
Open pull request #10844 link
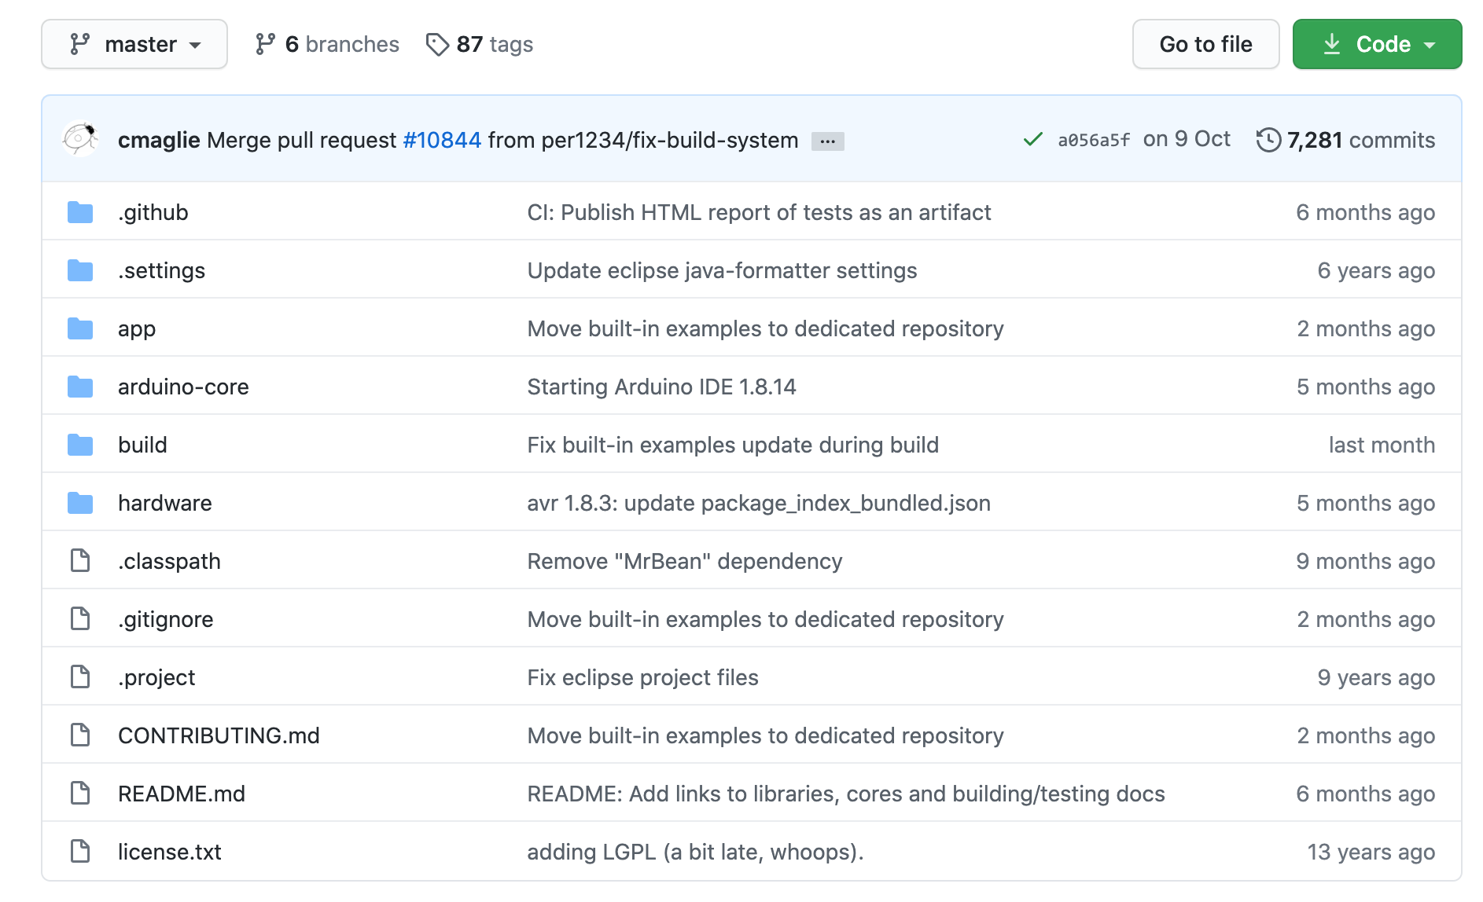tap(441, 140)
